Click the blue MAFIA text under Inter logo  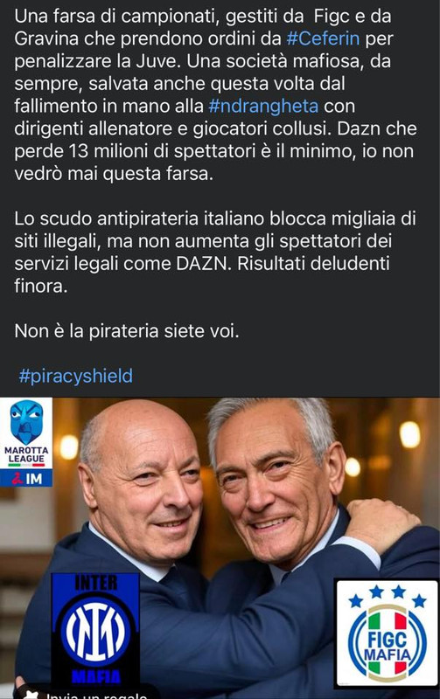click(96, 676)
